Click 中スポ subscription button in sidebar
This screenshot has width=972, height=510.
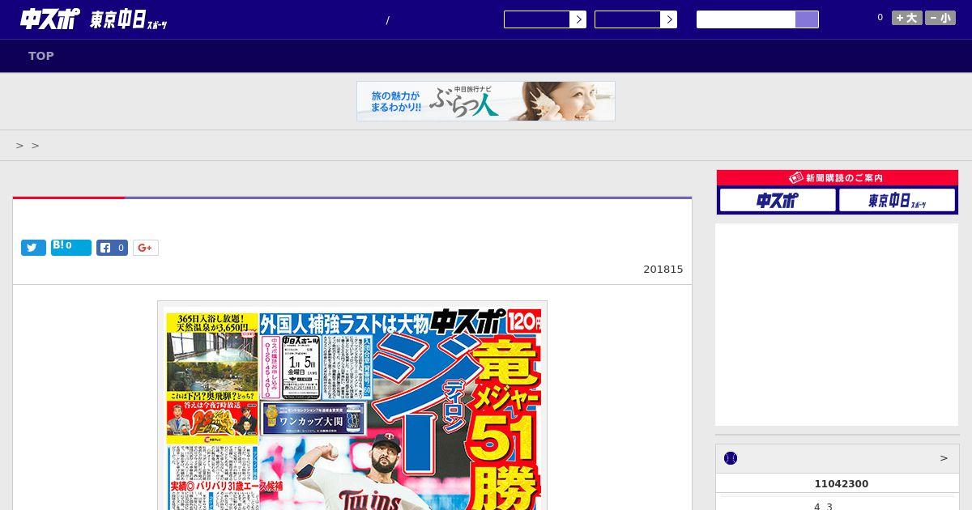(778, 200)
